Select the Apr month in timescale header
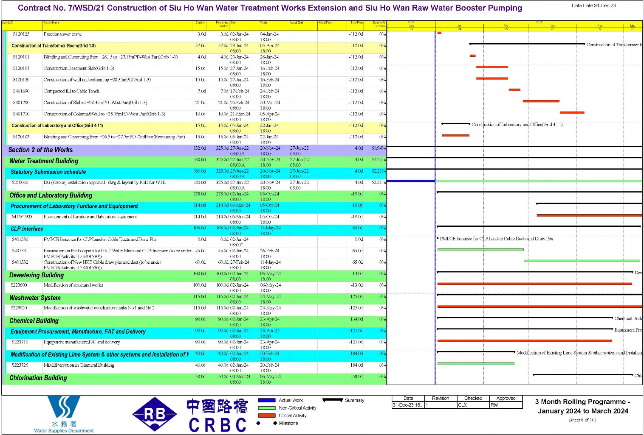 [x=600, y=26]
